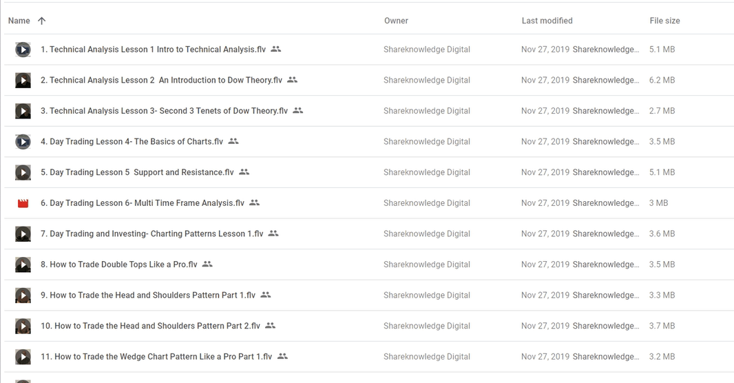Click the sort direction arrow next to Name
Screen dimensions: 734x383
42,21
